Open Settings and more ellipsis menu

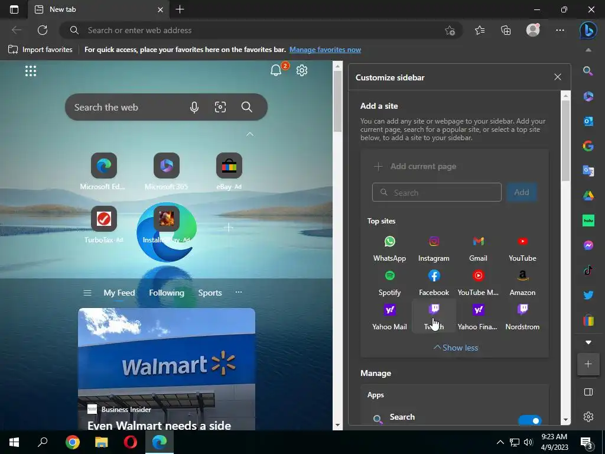560,30
